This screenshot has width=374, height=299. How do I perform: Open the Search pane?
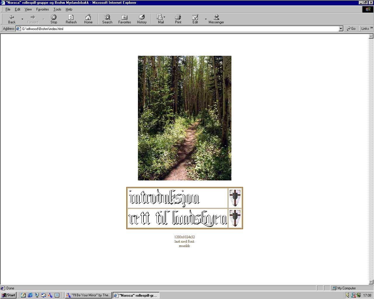(x=107, y=19)
